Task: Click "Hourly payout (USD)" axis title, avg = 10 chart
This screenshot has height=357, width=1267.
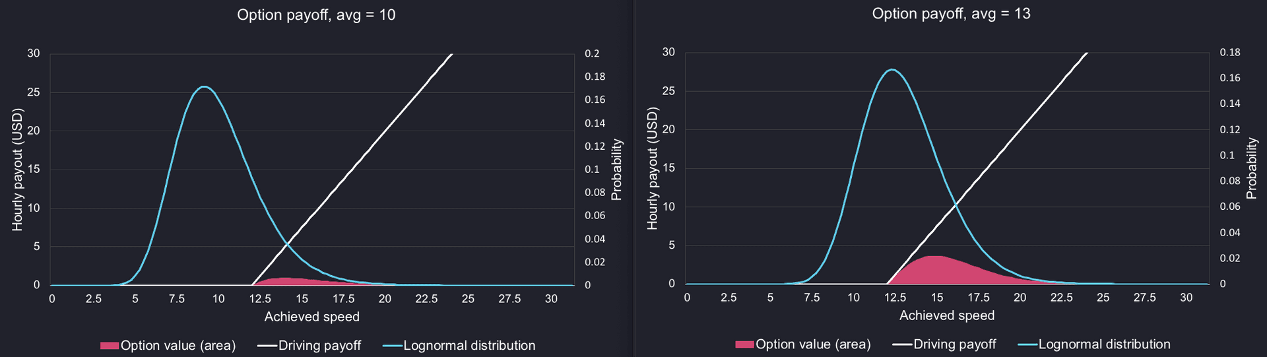Action: point(18,169)
